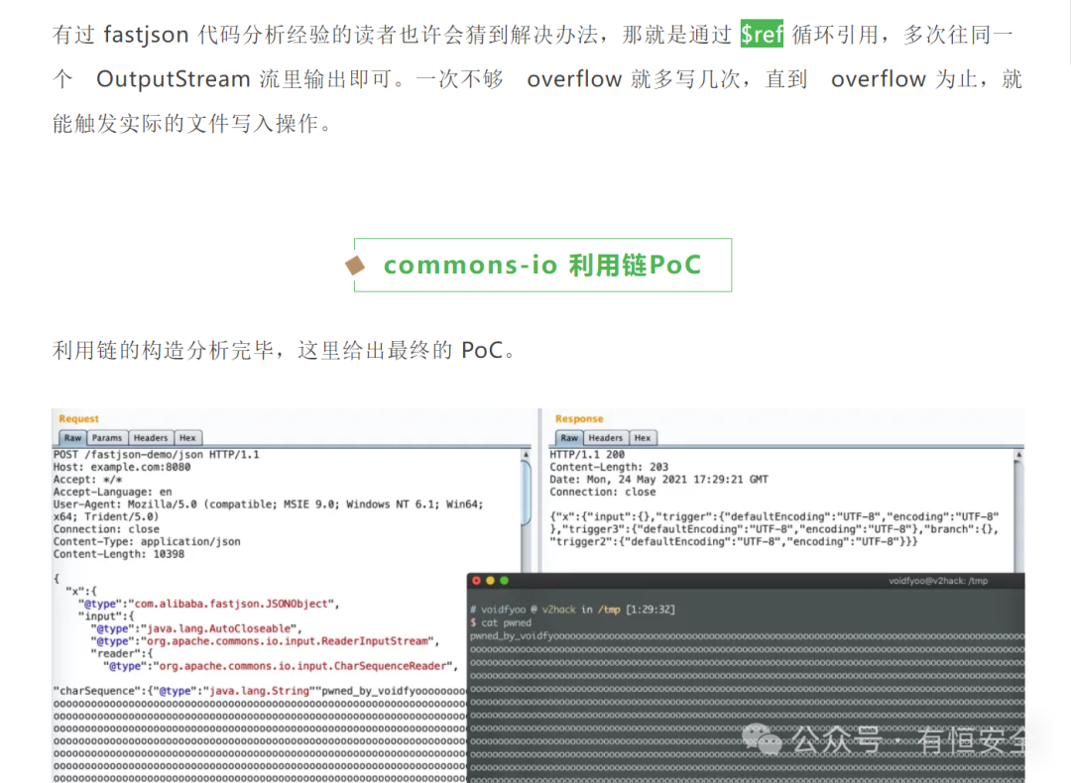Viewport: 1071px width, 783px height.
Task: Click the CharSequenceReader class string
Action: pos(303,666)
